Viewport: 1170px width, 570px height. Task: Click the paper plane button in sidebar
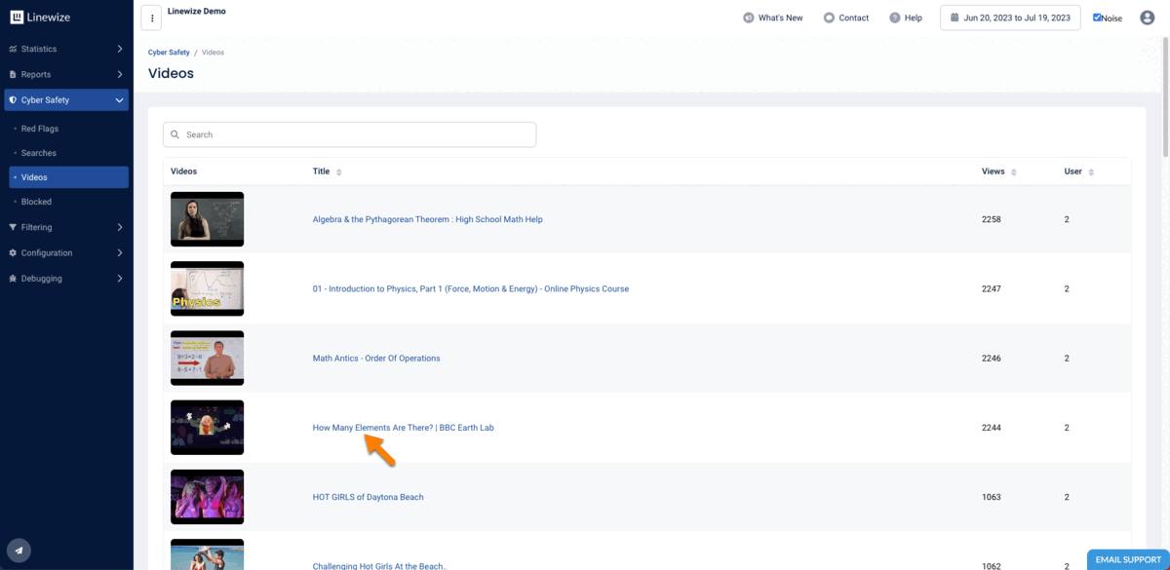pos(19,550)
